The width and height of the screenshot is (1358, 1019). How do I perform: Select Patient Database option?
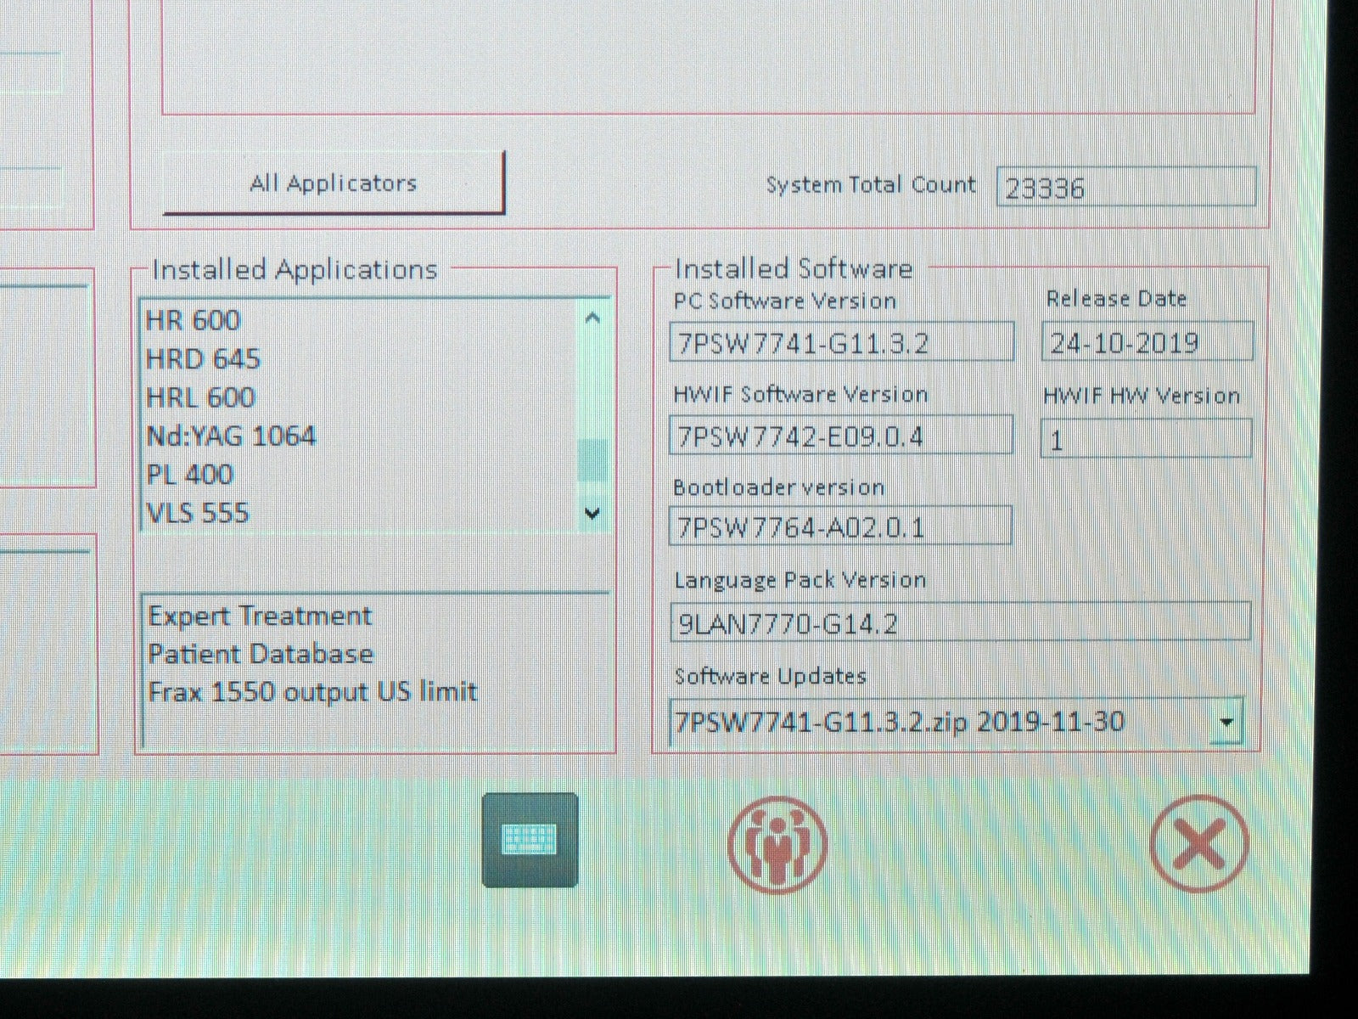[x=261, y=654]
